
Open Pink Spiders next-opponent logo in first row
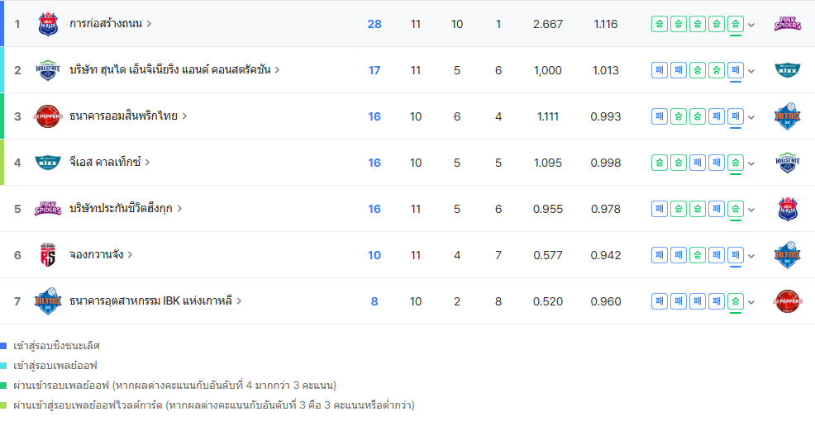pyautogui.click(x=787, y=24)
